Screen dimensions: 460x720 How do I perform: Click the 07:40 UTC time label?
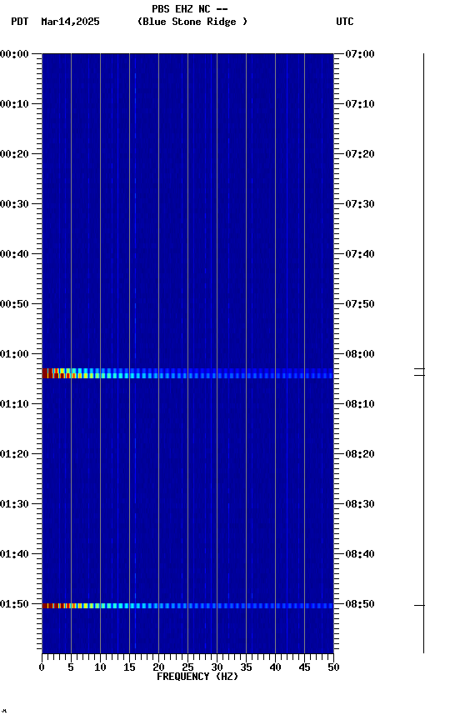tap(360, 254)
